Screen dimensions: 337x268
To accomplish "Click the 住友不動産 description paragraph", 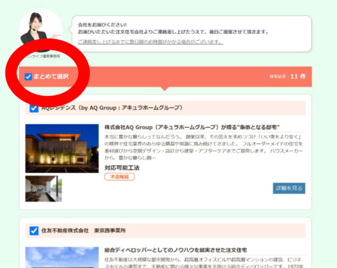I will 204,263.
